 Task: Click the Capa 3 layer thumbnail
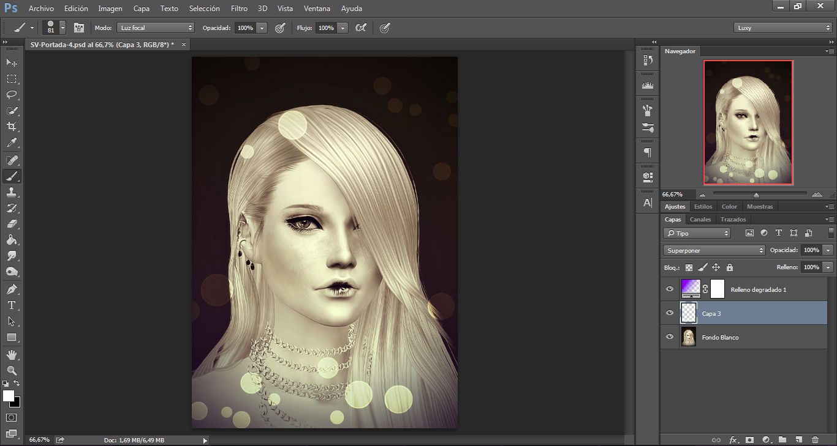coord(689,313)
